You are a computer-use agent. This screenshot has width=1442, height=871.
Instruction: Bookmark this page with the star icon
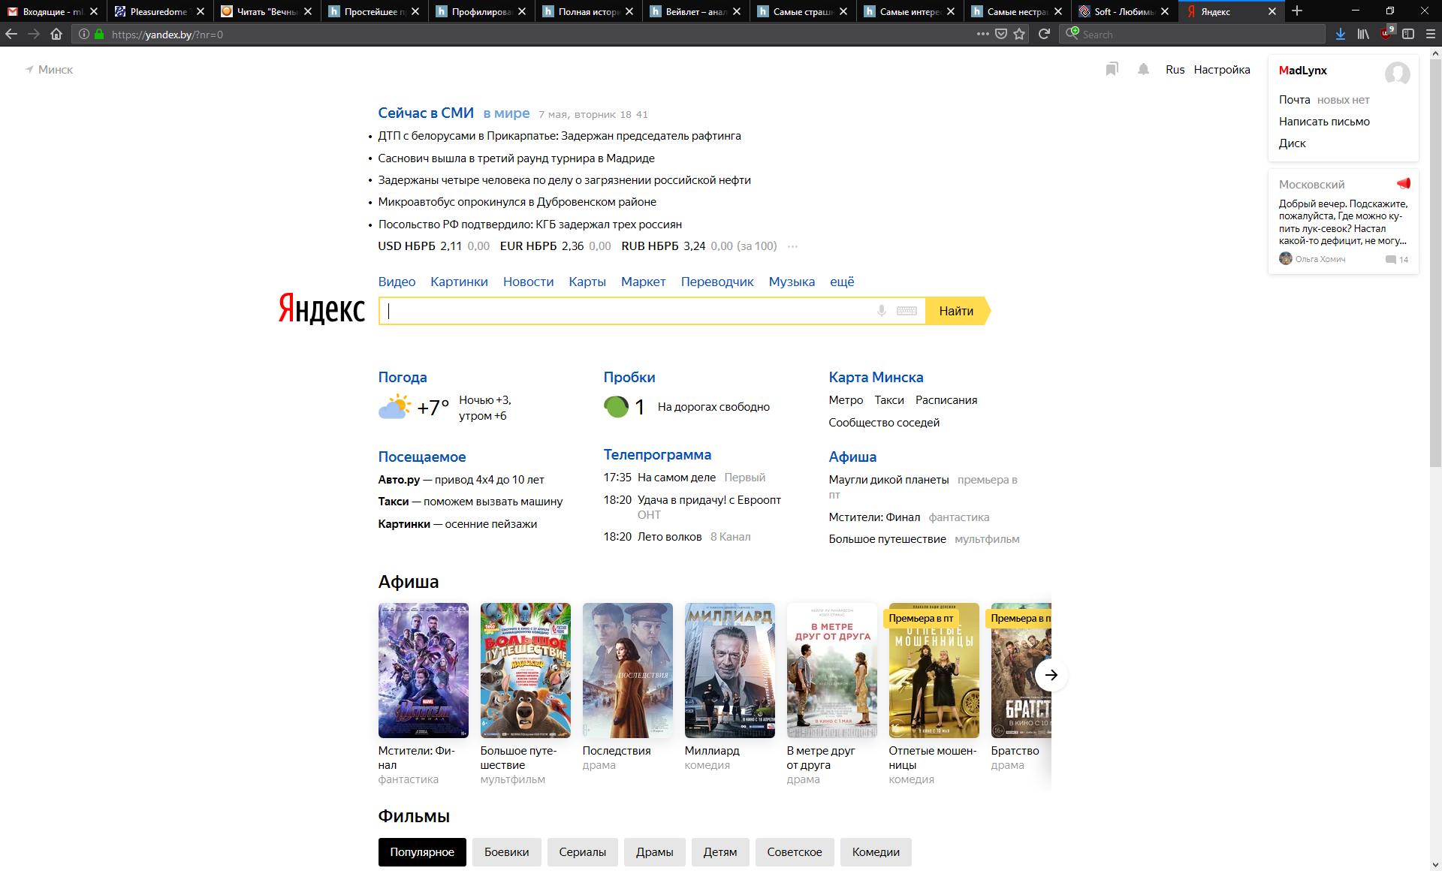[x=1019, y=34]
